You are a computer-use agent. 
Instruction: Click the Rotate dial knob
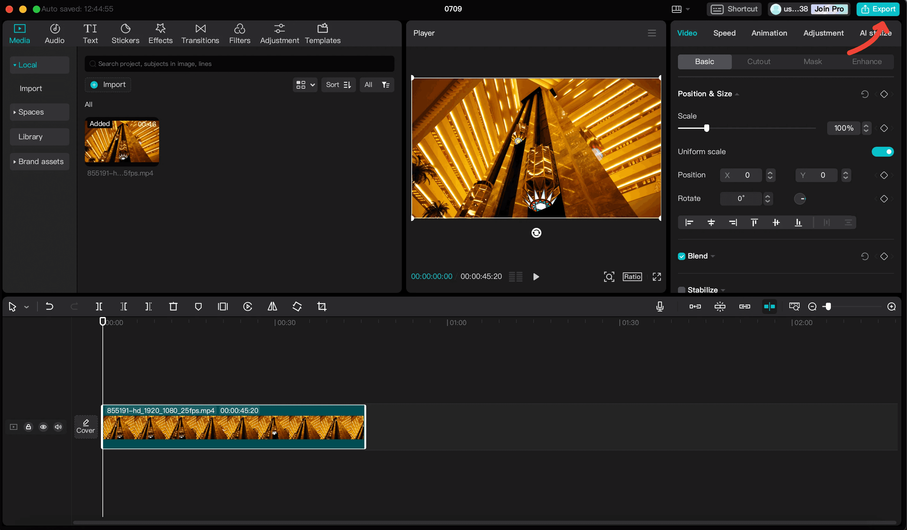tap(800, 199)
